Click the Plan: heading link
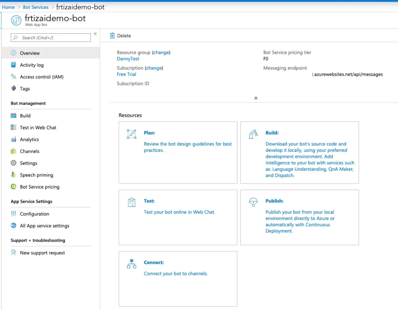This screenshot has width=398, height=310. [x=149, y=133]
